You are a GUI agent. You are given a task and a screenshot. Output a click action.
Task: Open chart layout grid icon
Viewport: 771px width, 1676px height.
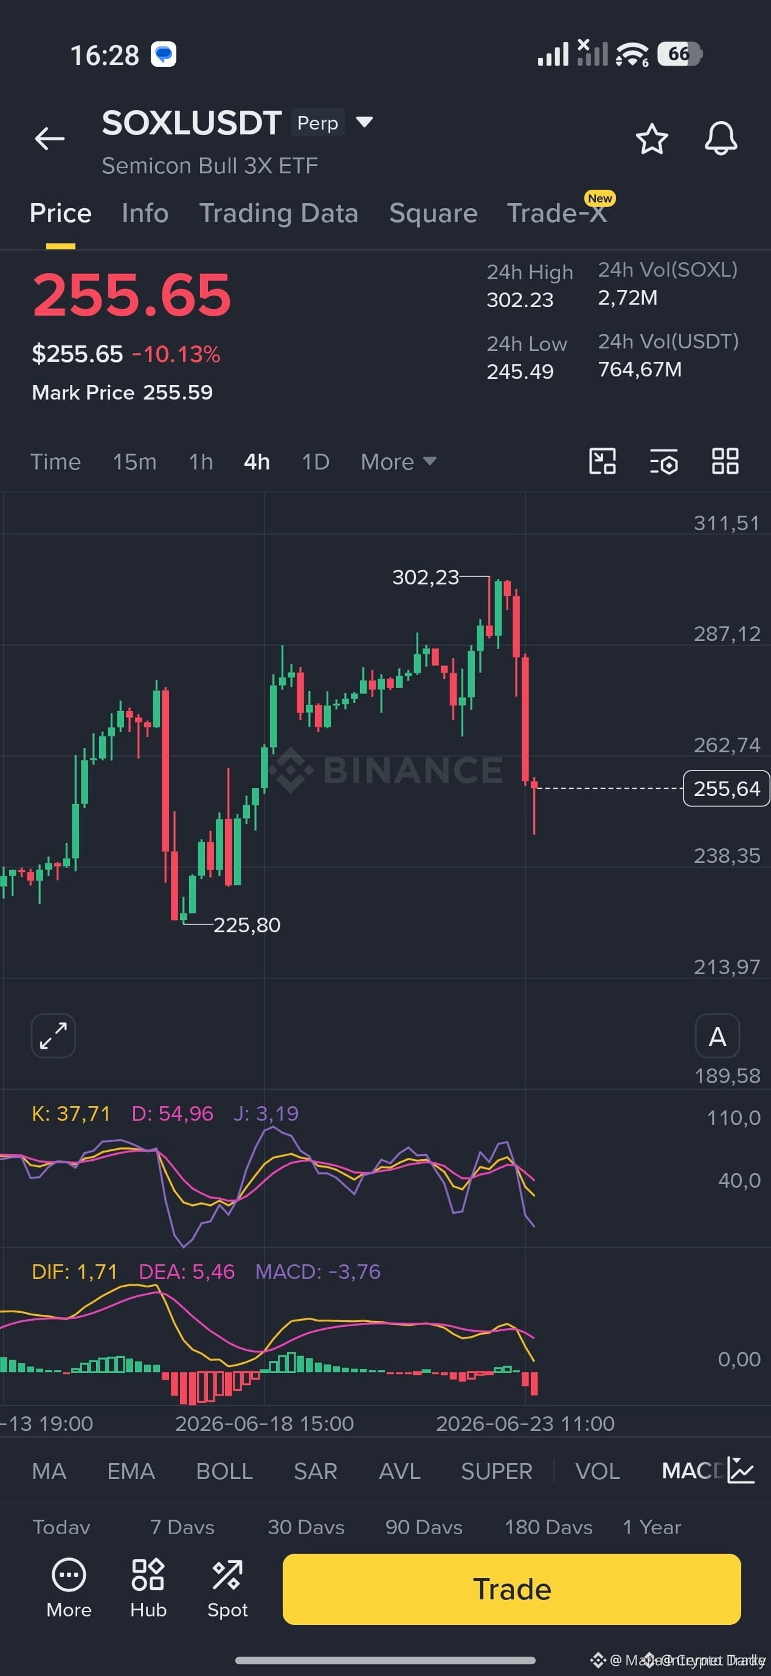[725, 462]
